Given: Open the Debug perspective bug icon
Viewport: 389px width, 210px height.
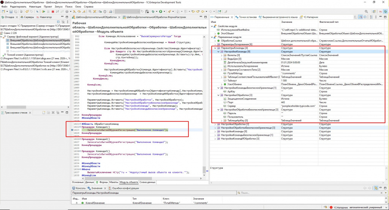Looking at the screenshot, I should click(x=385, y=12).
